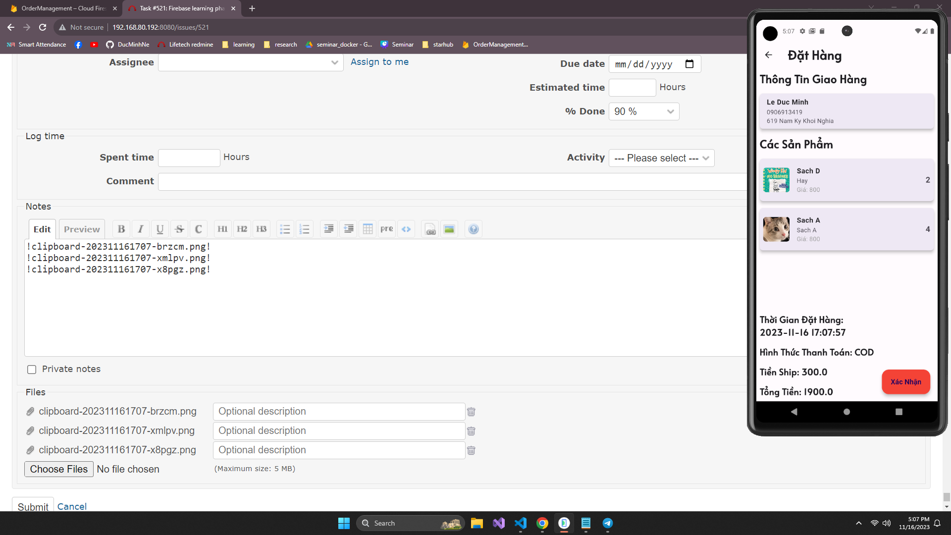
Task: Open the % Done dropdown
Action: [x=643, y=111]
